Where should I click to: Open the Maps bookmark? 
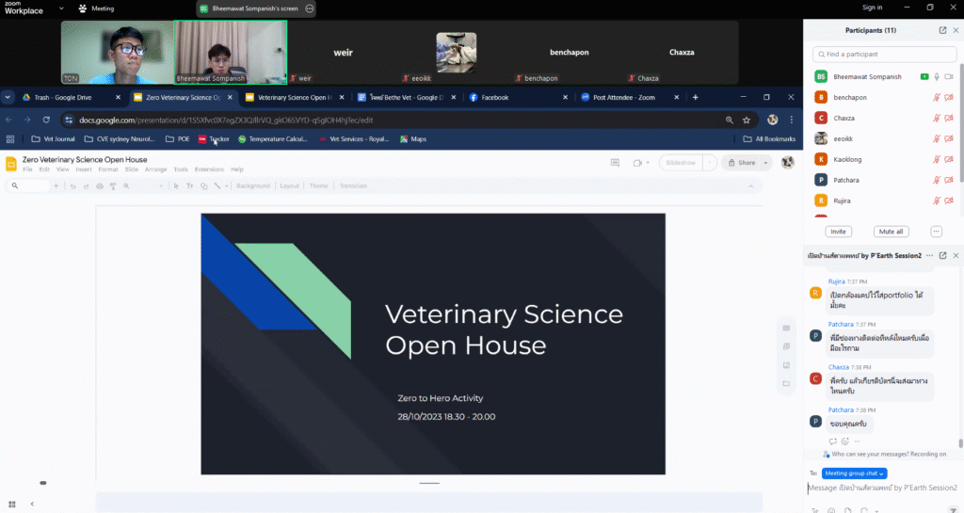[x=413, y=139]
